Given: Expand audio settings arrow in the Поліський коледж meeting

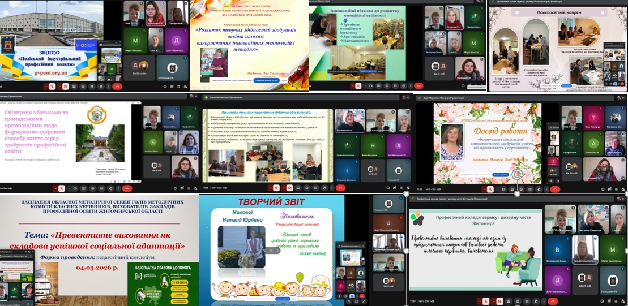Looking at the screenshot, I should tap(45, 87).
